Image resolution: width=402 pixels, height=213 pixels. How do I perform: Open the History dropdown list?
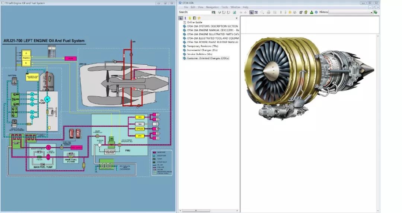click(371, 12)
